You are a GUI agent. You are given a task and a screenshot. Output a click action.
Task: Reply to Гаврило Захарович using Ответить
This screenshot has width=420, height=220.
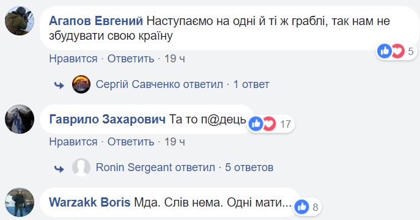131,142
